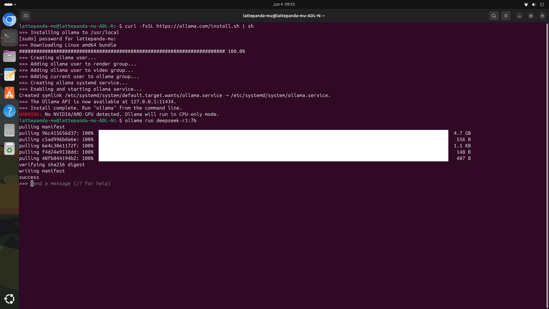
Task: Open the Wi-Fi network indicator
Action: tap(526, 4)
